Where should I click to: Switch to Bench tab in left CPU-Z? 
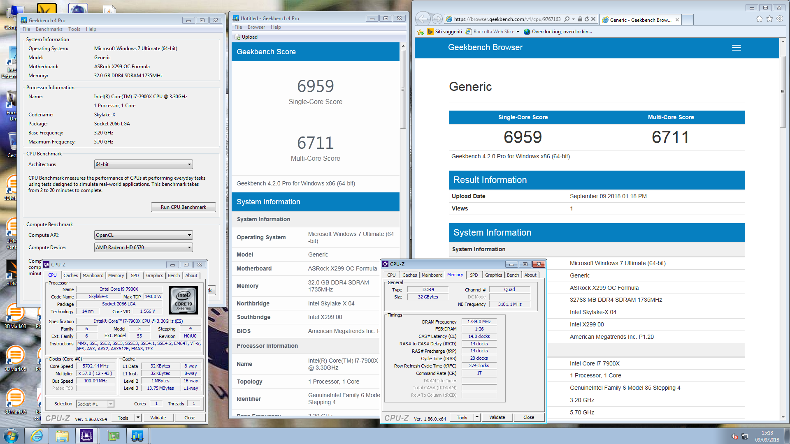tap(174, 275)
